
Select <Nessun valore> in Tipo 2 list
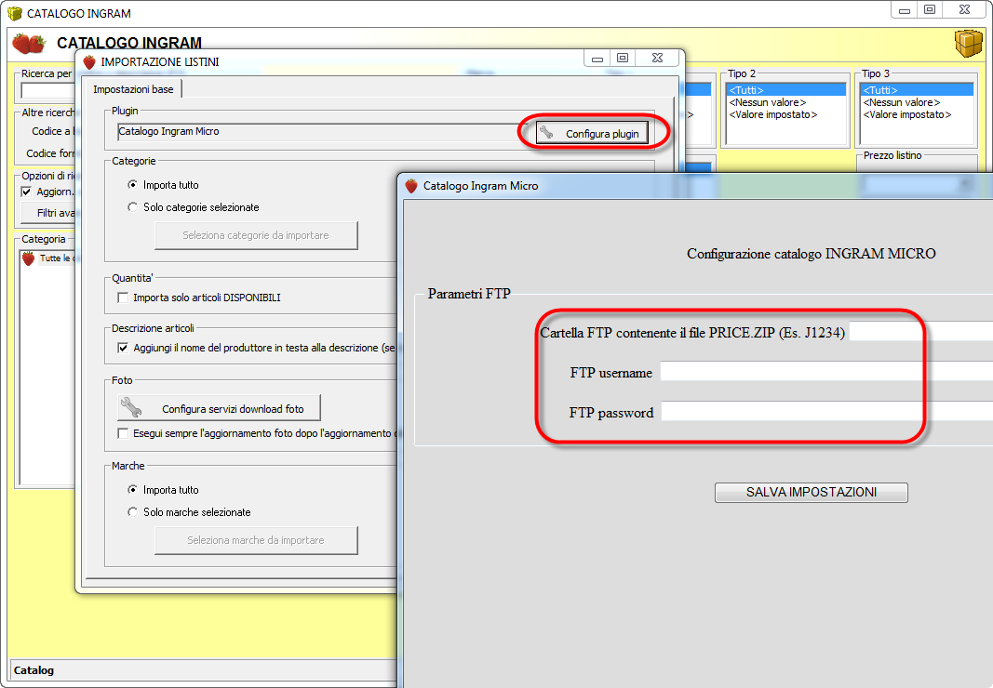pyautogui.click(x=785, y=102)
